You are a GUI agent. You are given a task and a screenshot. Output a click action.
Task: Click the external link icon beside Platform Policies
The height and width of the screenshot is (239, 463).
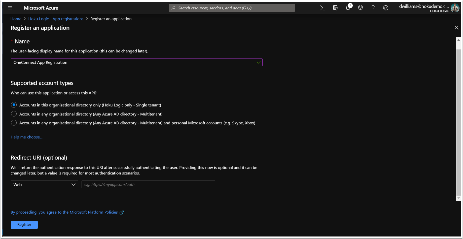[122, 213]
